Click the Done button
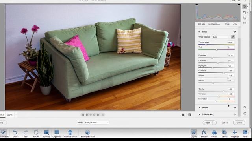Image resolution: width=252 pixels, height=141 pixels. 239,123
